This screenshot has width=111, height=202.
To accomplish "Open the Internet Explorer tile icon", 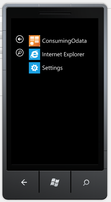I will [x=35, y=54].
